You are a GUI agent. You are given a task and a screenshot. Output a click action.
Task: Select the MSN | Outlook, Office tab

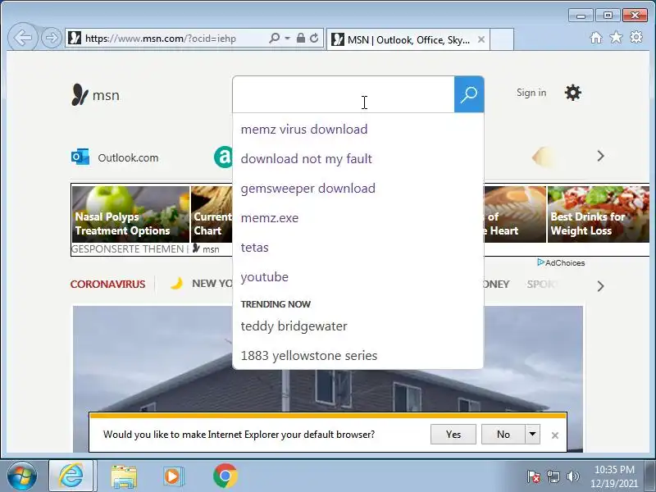408,39
